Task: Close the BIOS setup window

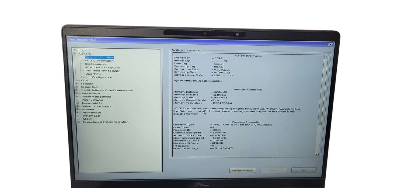Action: pyautogui.click(x=330, y=45)
